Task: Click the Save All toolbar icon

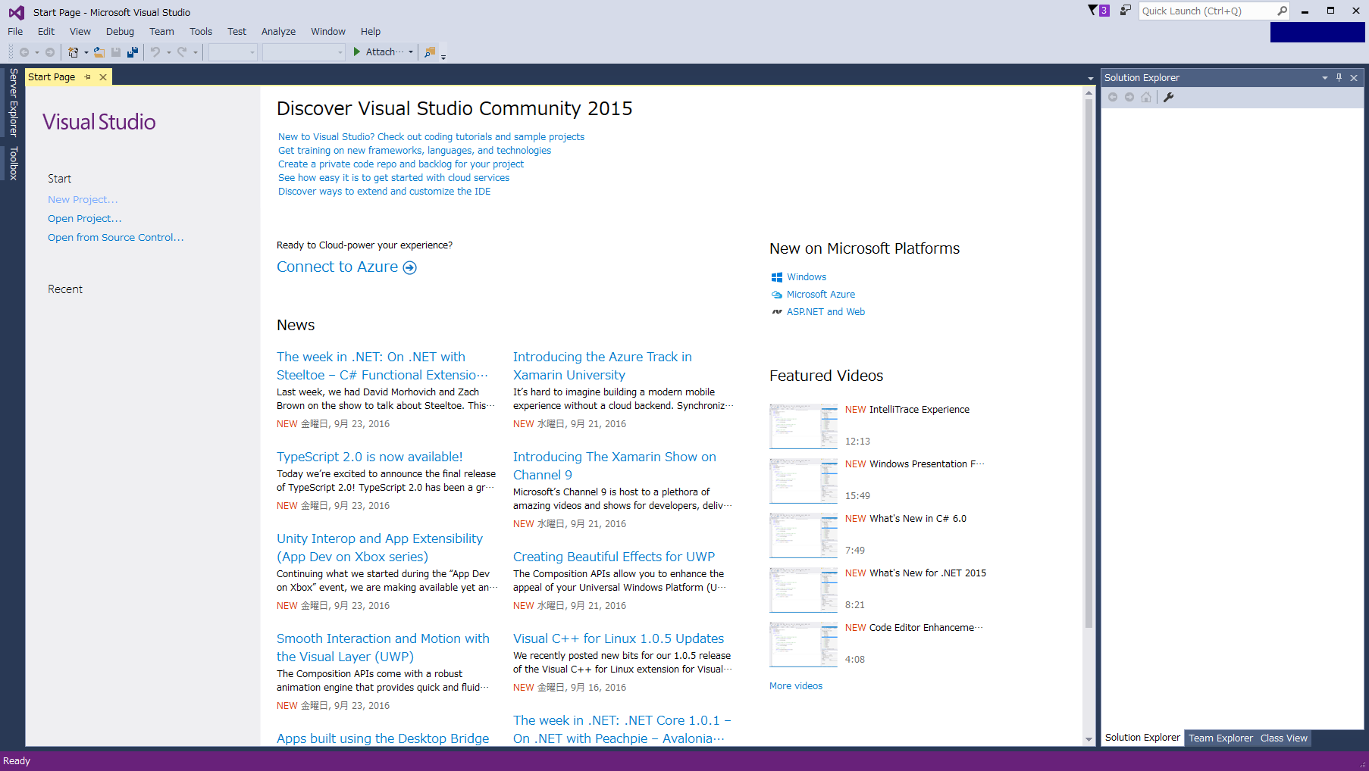Action: coord(133,52)
